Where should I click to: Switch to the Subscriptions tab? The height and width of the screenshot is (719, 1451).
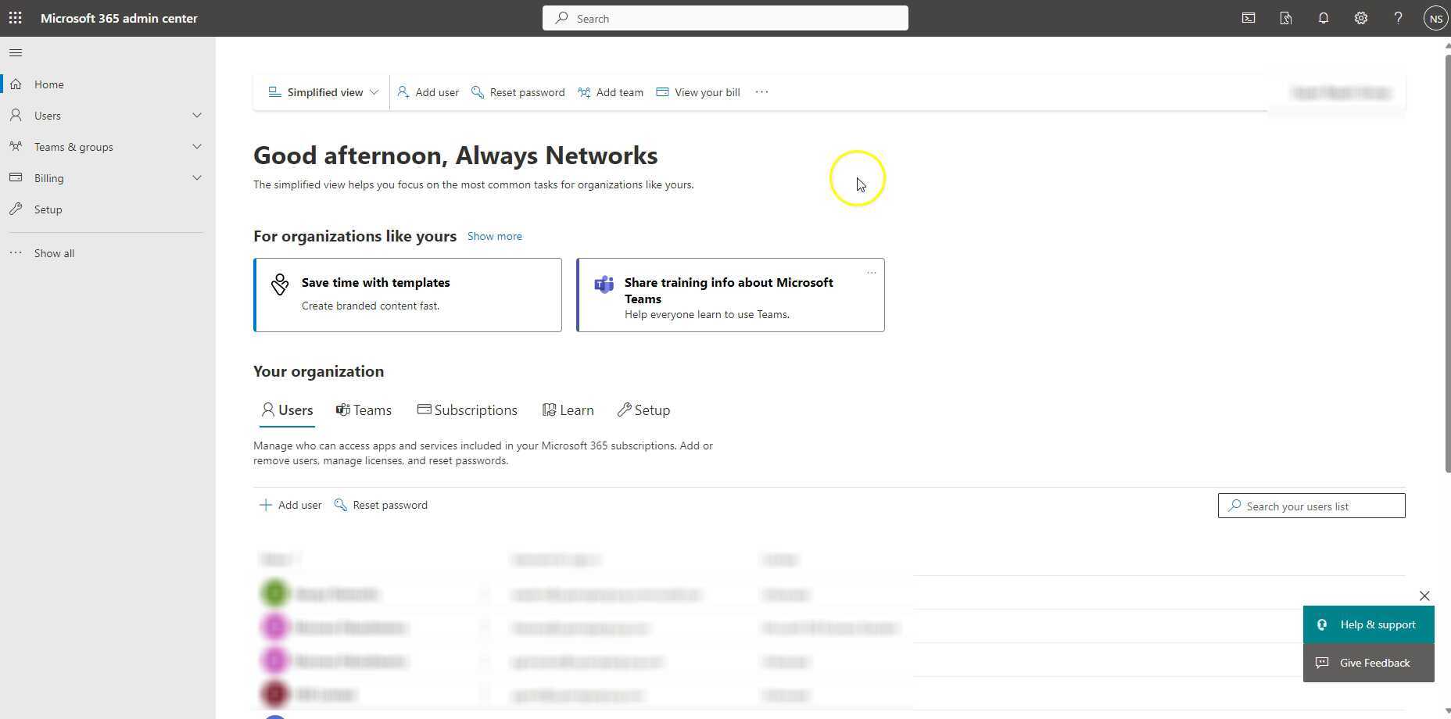point(467,410)
